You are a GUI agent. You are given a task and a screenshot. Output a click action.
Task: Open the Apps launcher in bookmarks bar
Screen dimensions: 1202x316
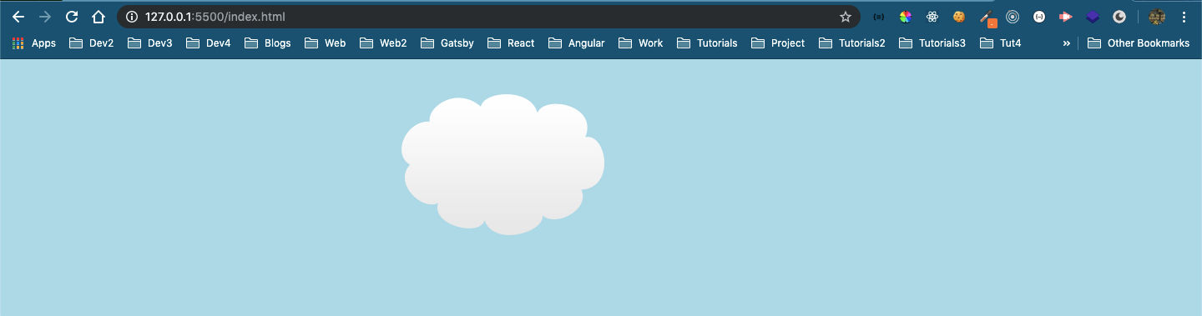pos(34,43)
